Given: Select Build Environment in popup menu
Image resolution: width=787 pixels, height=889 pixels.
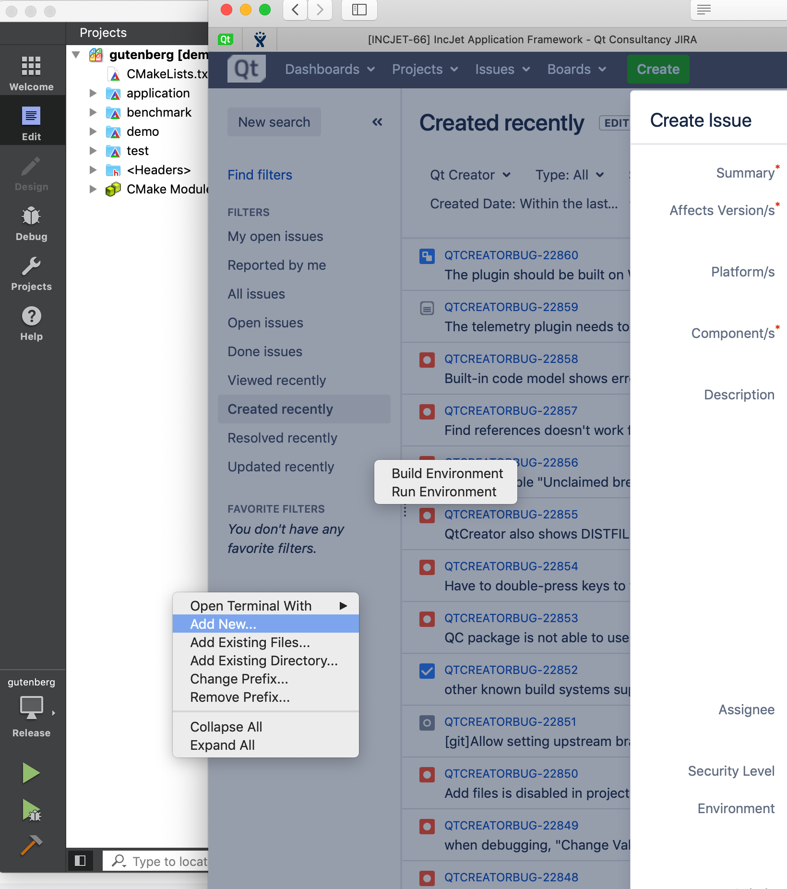Looking at the screenshot, I should pyautogui.click(x=447, y=473).
